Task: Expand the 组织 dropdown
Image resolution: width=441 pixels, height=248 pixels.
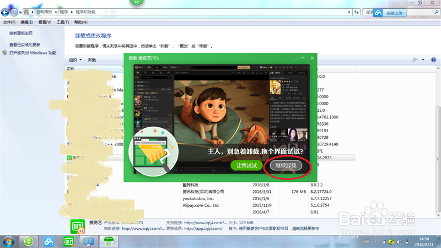Action: click(x=76, y=60)
